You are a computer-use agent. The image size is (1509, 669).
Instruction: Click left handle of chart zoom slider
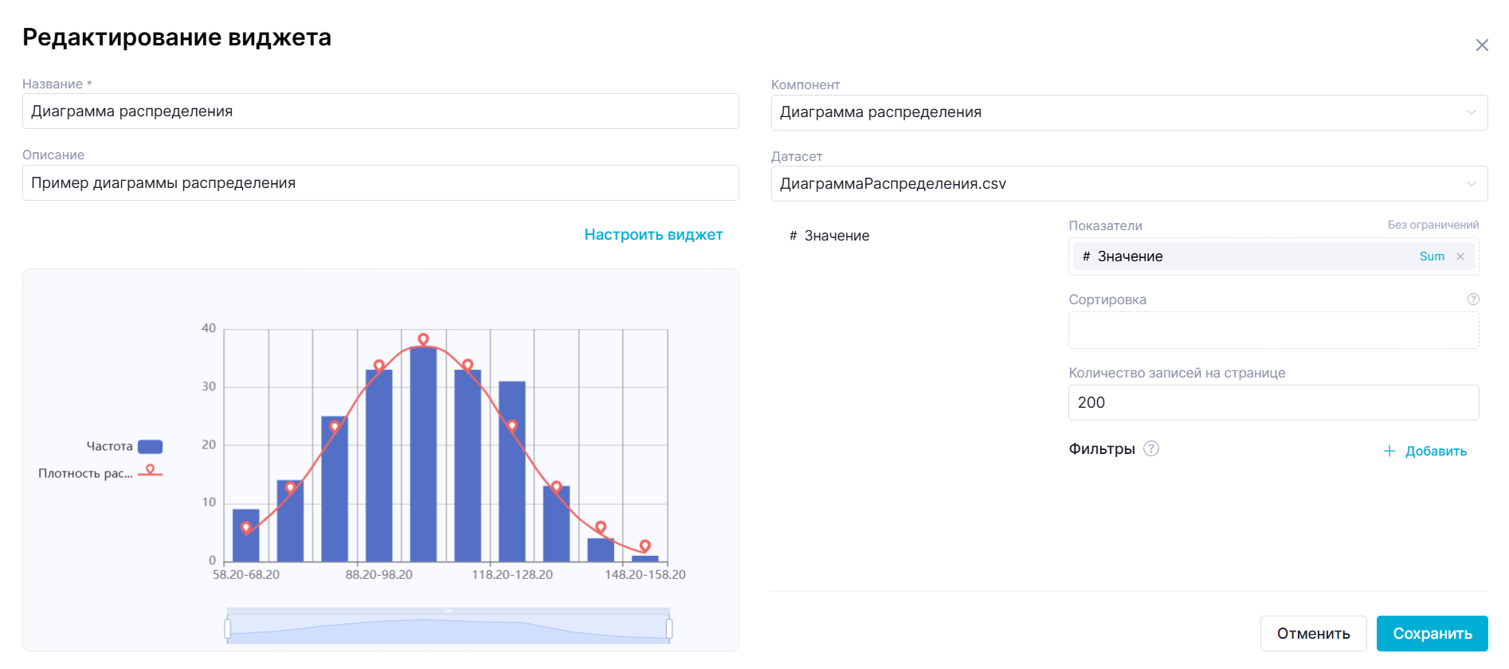228,628
